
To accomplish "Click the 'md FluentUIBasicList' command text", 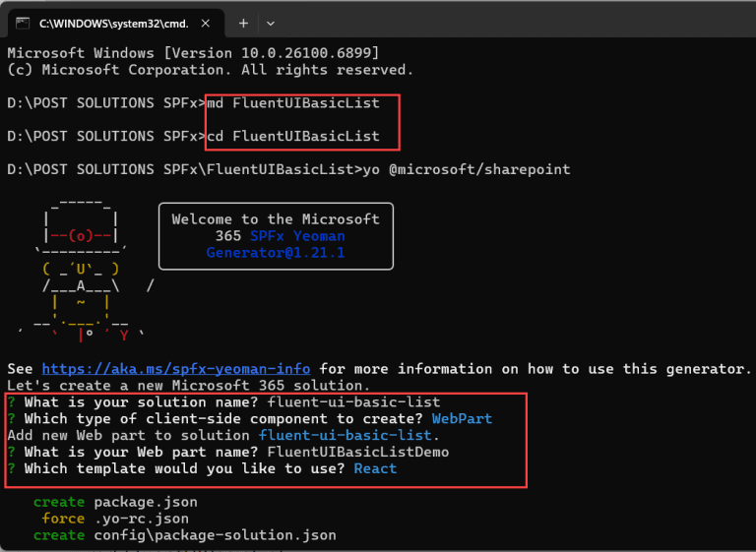I will (293, 103).
